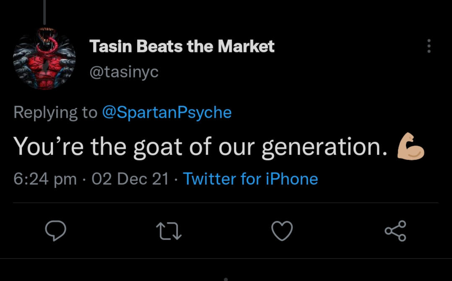Click the @tasinyc handle
The width and height of the screenshot is (452, 281).
tap(124, 72)
